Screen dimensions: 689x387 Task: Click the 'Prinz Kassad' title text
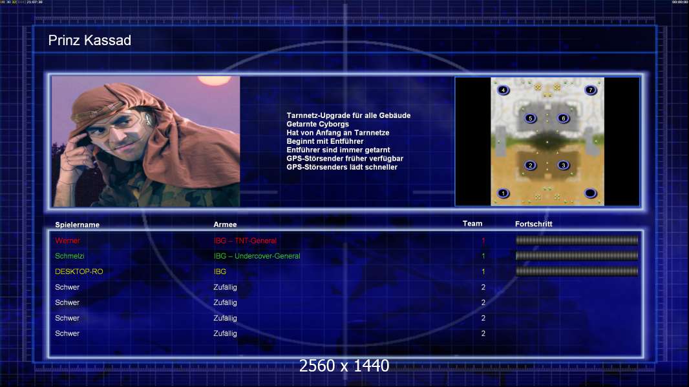[x=90, y=41]
